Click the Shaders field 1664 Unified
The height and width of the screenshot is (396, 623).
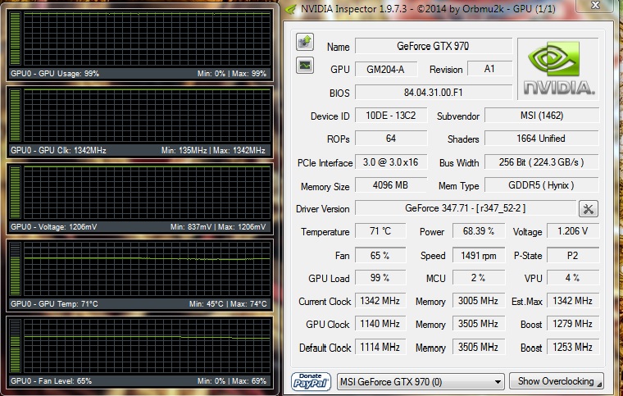click(x=542, y=139)
